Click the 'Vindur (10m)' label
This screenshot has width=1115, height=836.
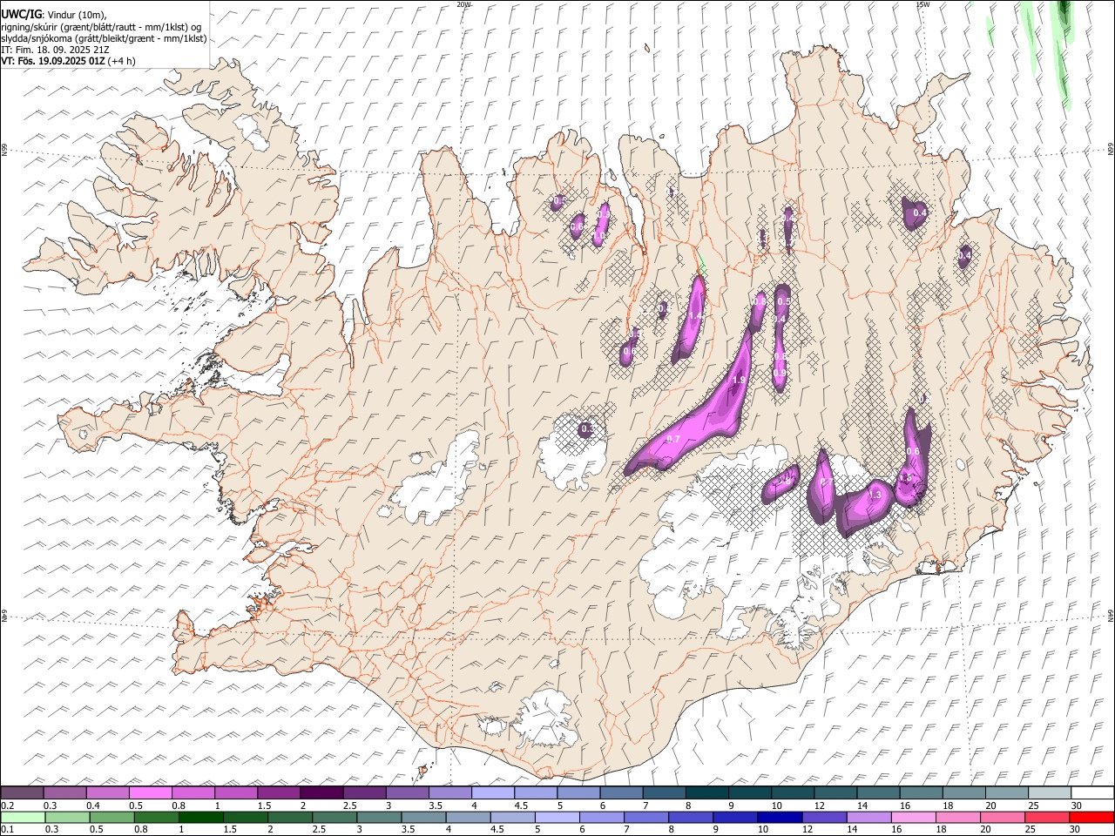pos(77,15)
